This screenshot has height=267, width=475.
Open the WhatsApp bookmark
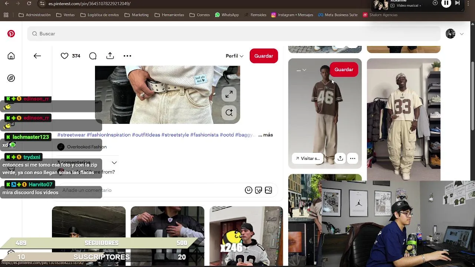point(226,15)
